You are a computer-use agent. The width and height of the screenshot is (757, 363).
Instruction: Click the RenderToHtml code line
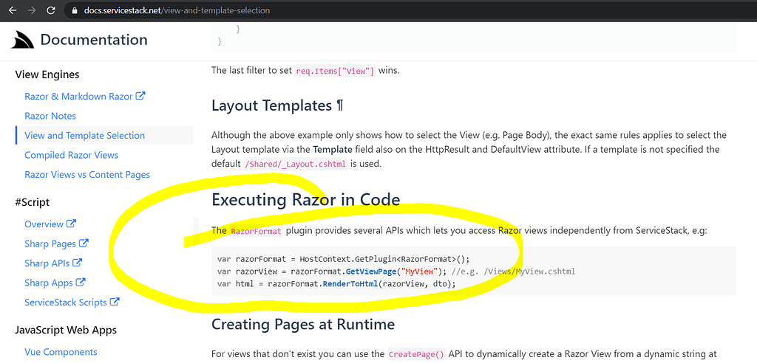pos(336,283)
